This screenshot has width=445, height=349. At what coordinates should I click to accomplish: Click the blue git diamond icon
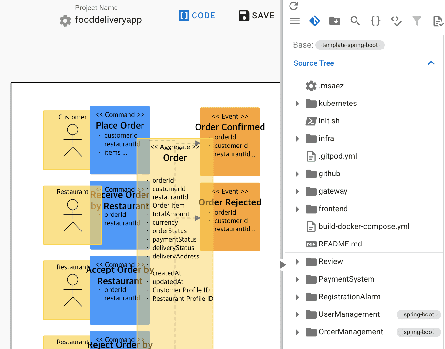coord(315,21)
